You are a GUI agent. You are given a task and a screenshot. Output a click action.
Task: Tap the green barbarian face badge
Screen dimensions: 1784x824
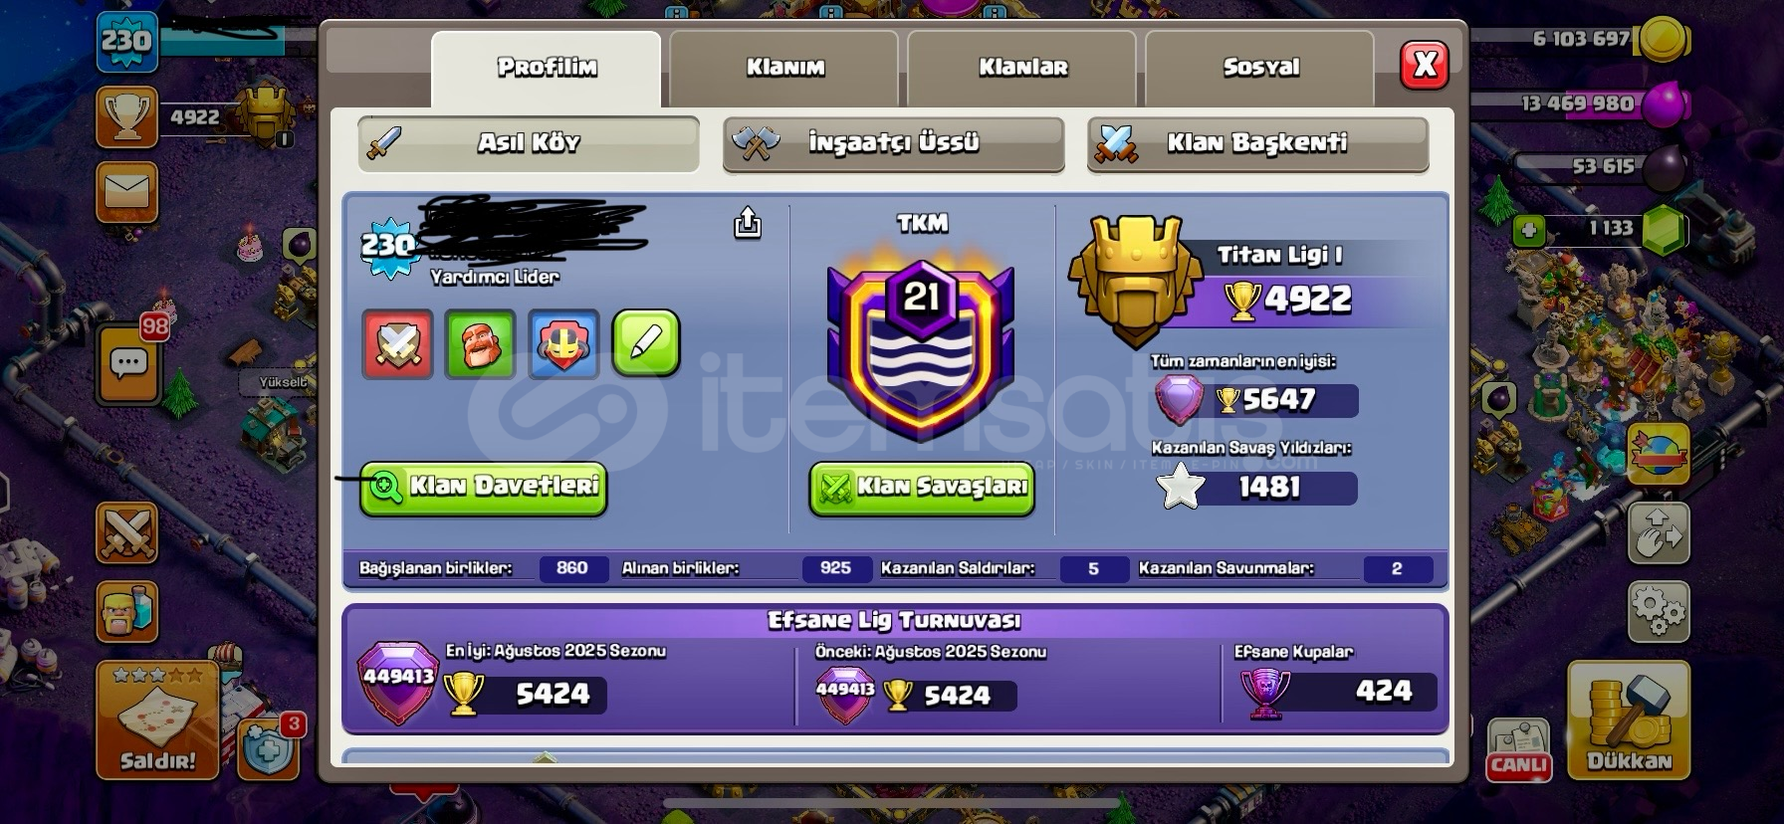pyautogui.click(x=480, y=344)
